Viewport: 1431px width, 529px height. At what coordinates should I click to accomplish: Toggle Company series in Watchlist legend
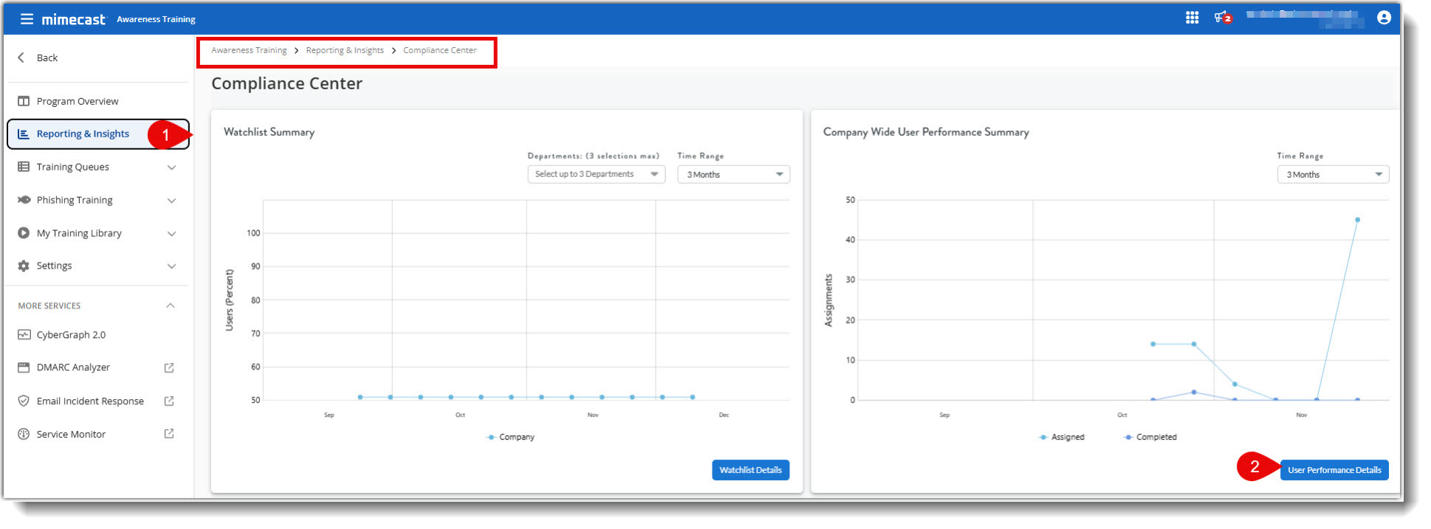coord(510,438)
